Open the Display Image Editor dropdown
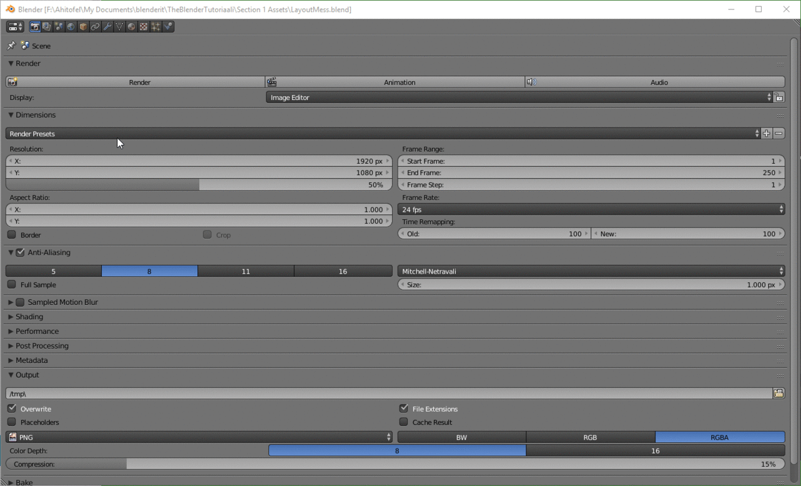This screenshot has height=486, width=801. pyautogui.click(x=519, y=97)
